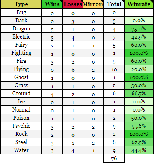Screen dimensions: 154x163
Task: Click the Steel total cell showing 8
Action: pyautogui.click(x=114, y=142)
